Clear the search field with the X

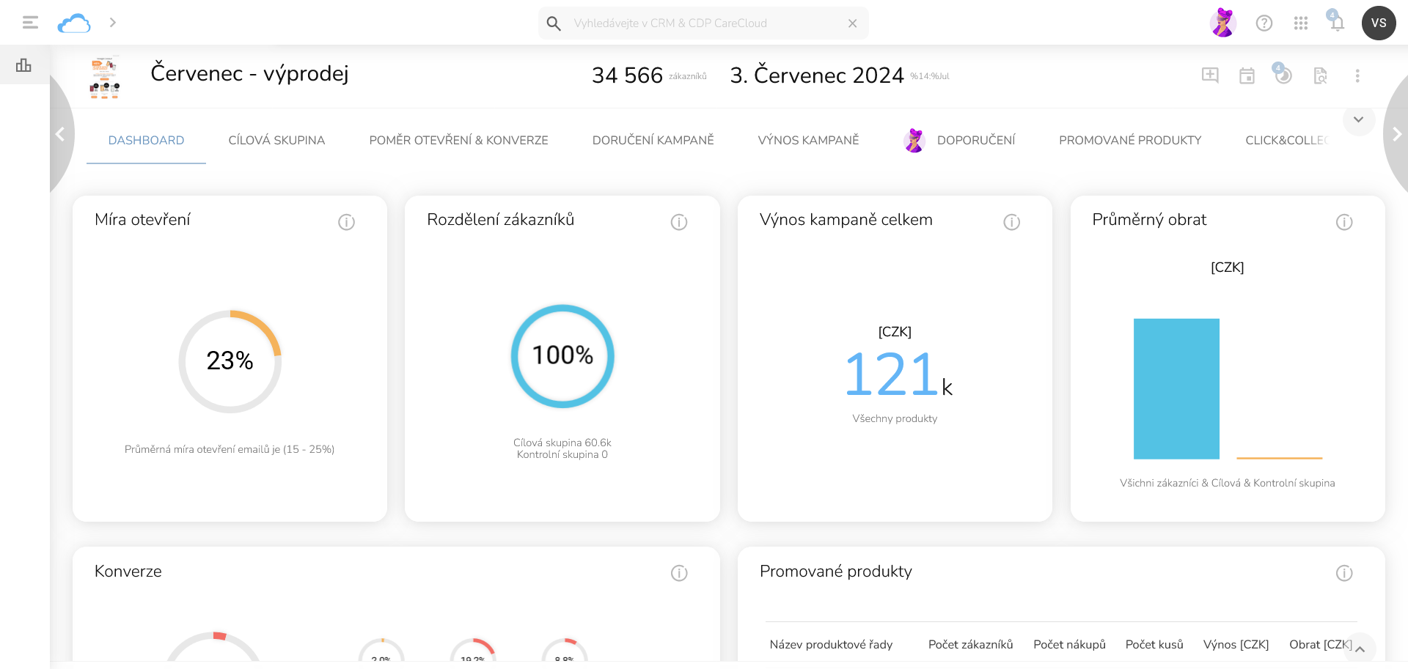852,23
